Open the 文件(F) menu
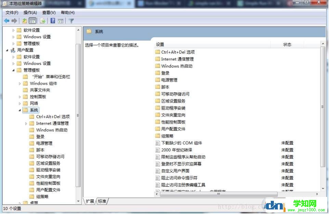Screen dimensions: 329x214 [12, 13]
